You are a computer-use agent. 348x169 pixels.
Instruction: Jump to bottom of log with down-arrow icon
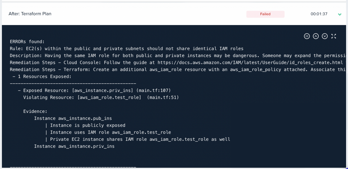(325, 36)
